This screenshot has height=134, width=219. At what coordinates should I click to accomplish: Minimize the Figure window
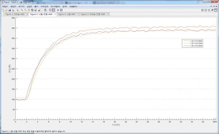pos(205,1)
